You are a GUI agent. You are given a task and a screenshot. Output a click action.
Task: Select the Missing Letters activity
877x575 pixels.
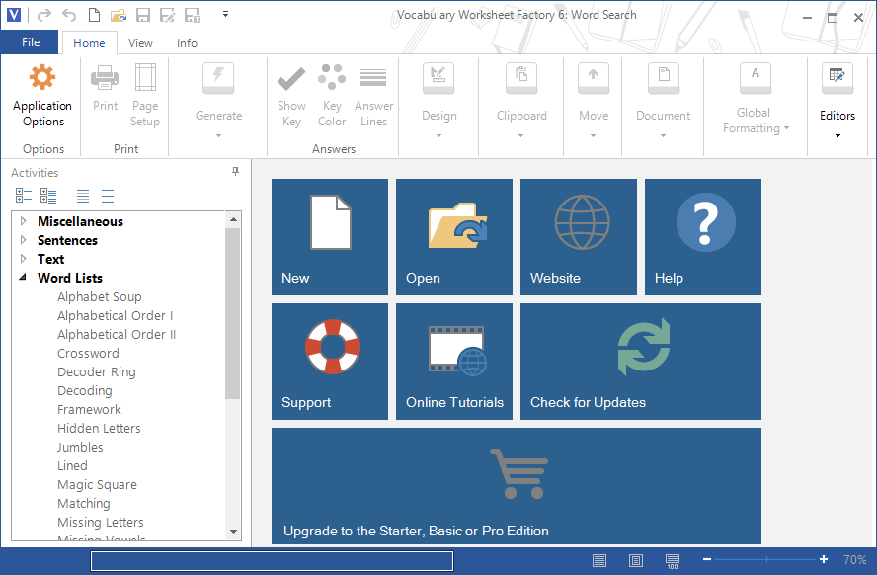click(101, 522)
